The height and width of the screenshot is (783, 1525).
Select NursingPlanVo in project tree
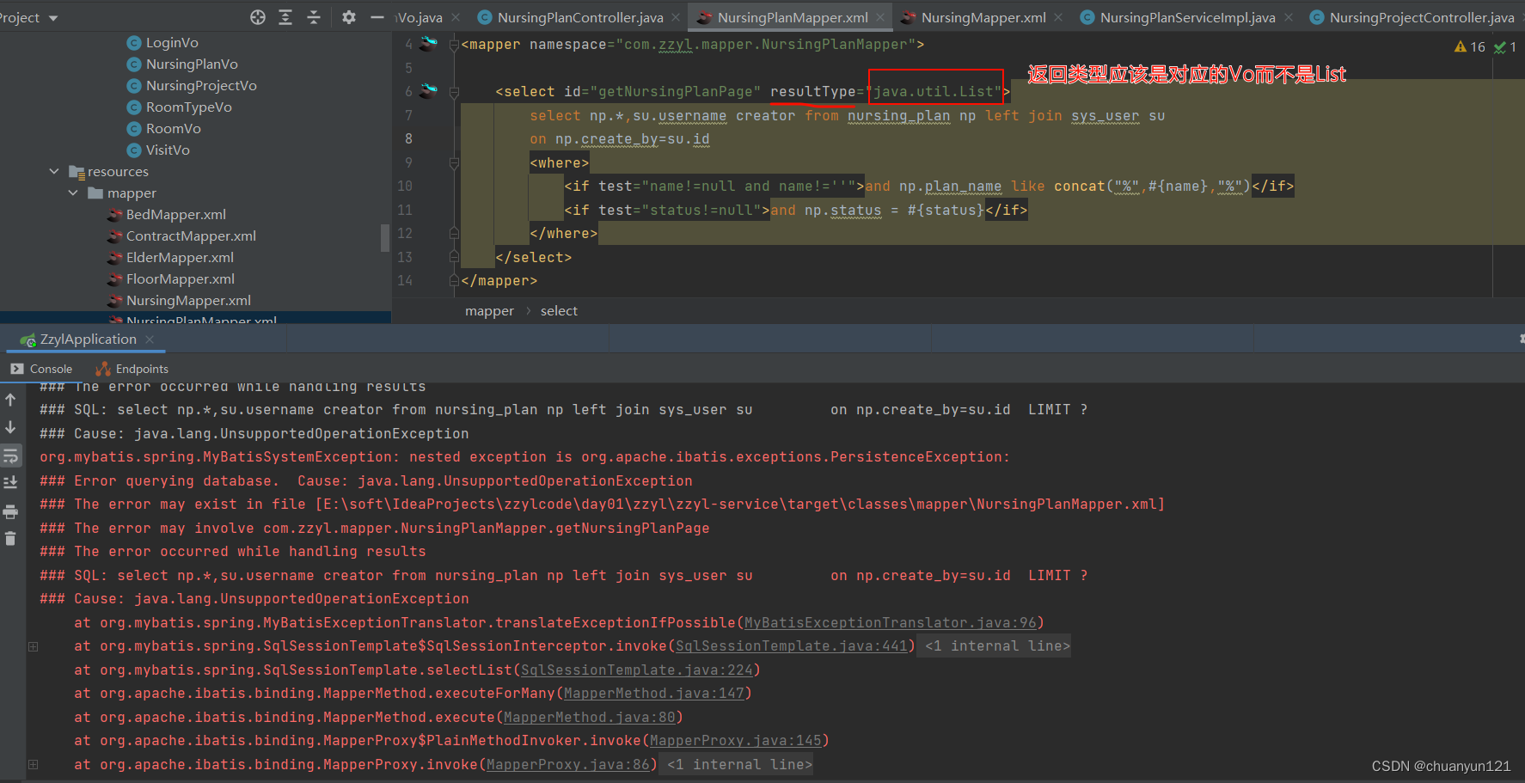[x=191, y=64]
